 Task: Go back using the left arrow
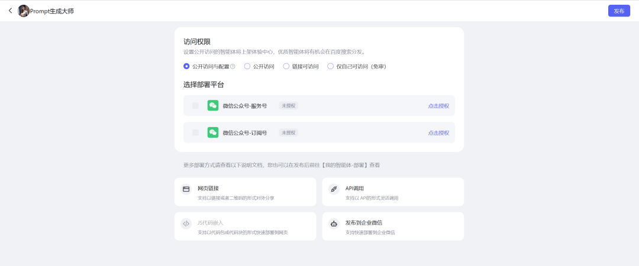[x=11, y=11]
